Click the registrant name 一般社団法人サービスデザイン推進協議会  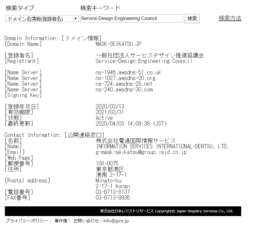(150, 55)
